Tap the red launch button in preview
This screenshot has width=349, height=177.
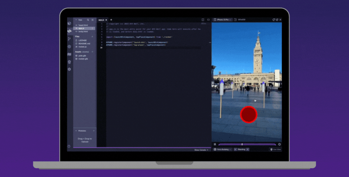tap(248, 114)
